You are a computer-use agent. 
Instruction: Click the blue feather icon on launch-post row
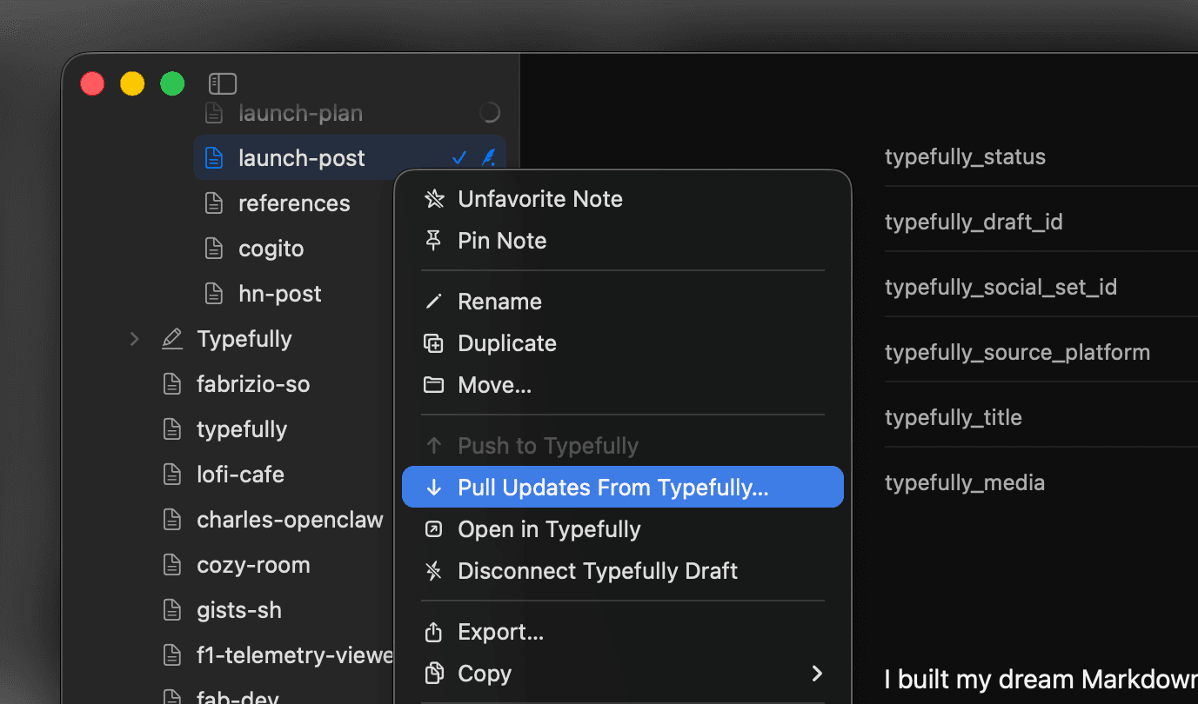[488, 158]
